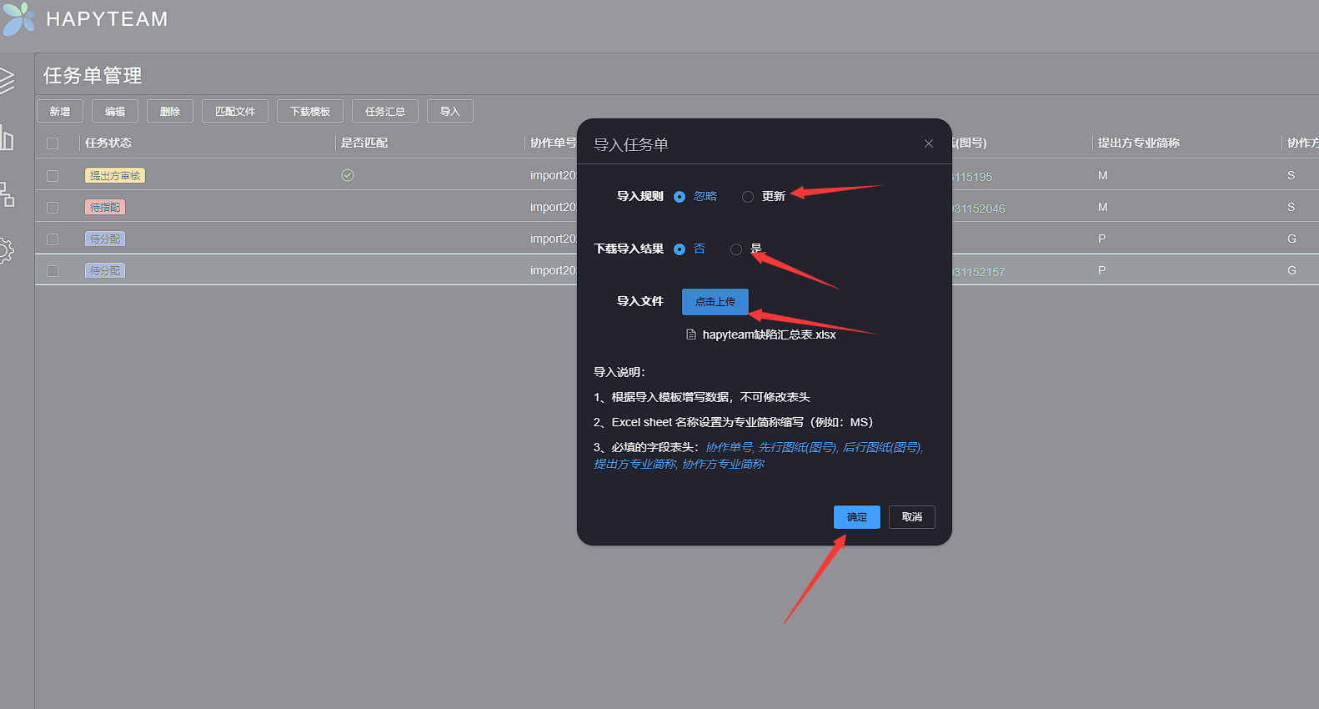Check the highlighted 待分配 row checkbox
Image resolution: width=1319 pixels, height=709 pixels.
coord(53,271)
